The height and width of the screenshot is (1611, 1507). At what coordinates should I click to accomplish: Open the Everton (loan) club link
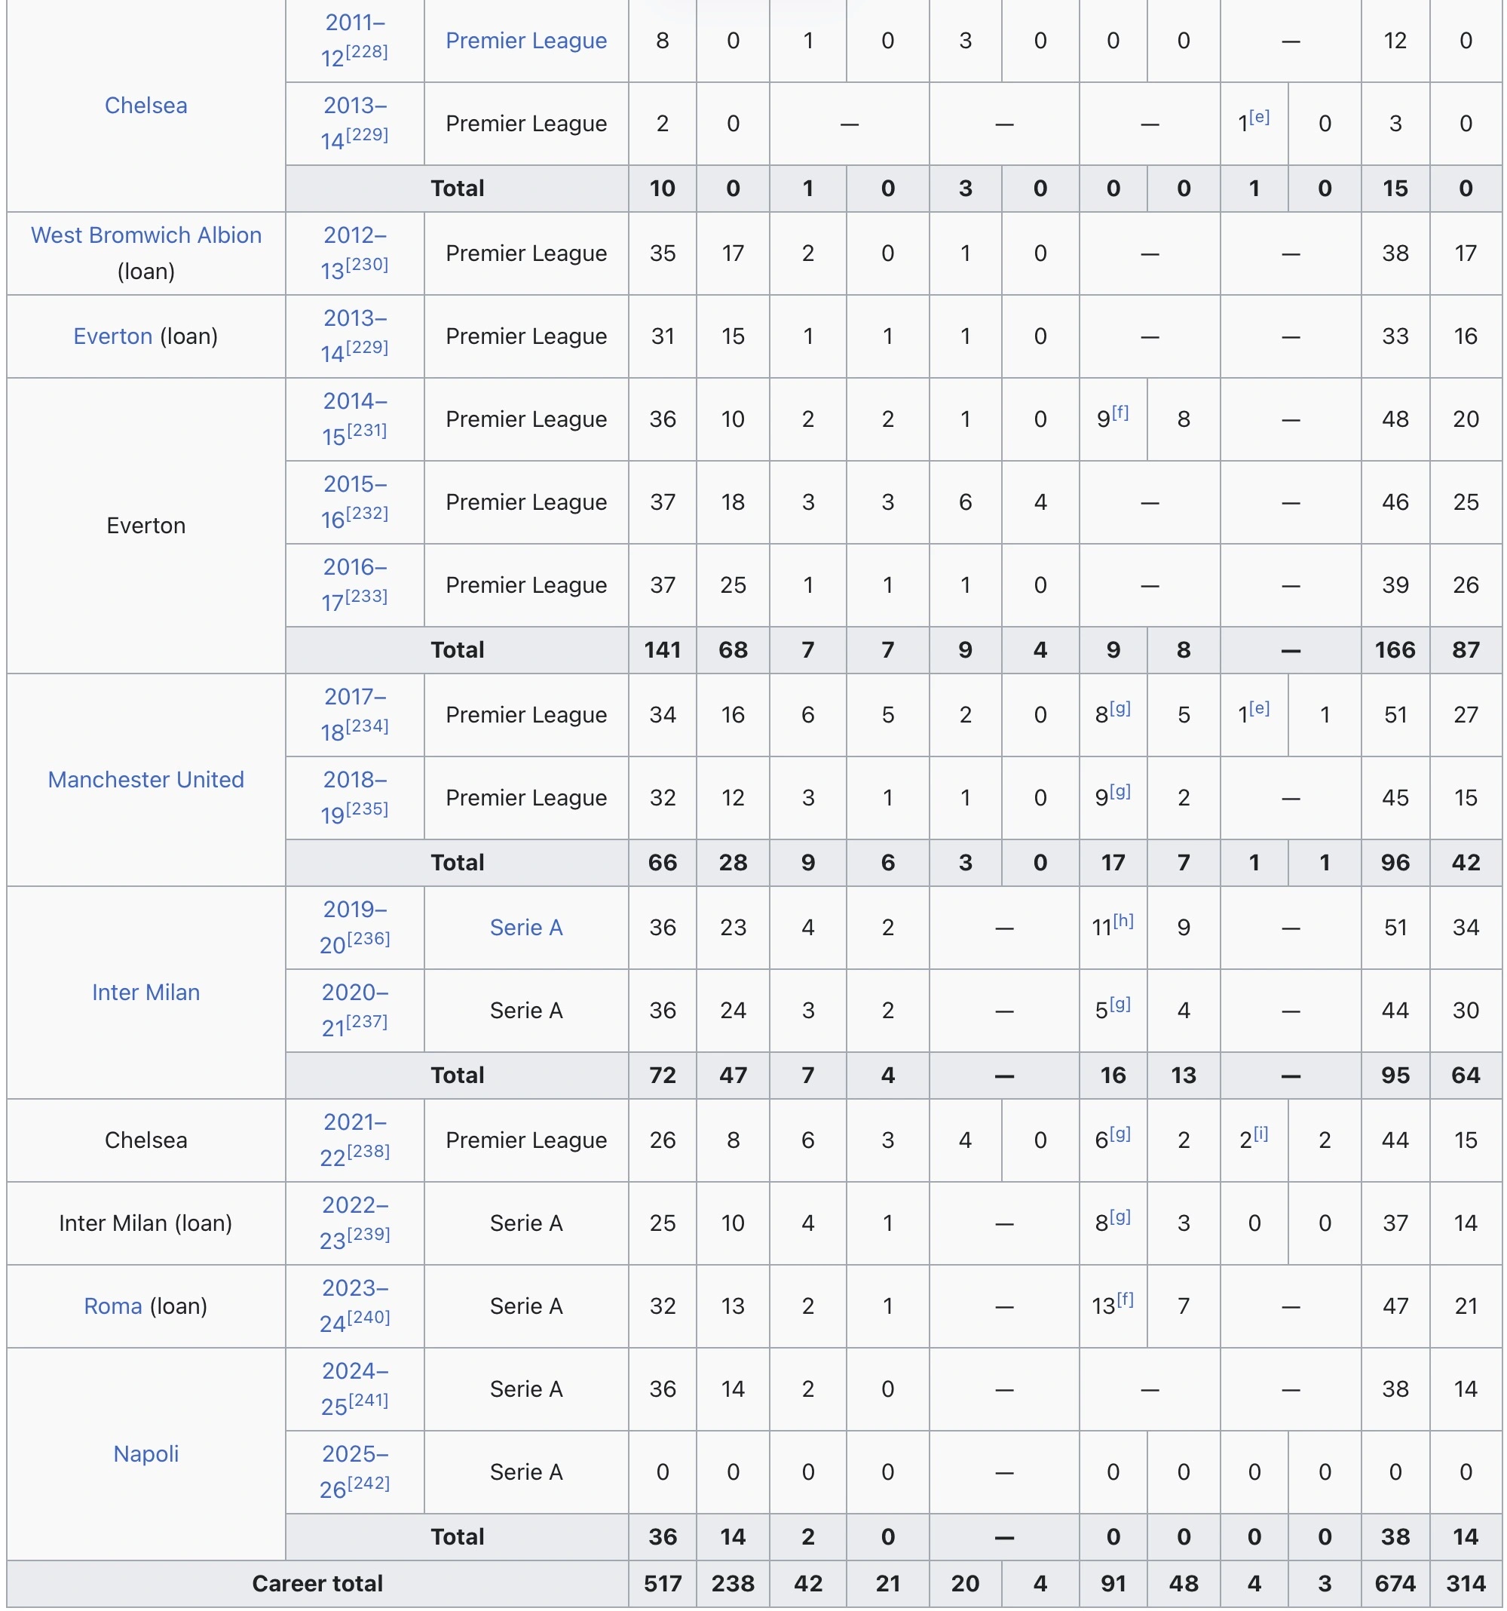(x=112, y=336)
